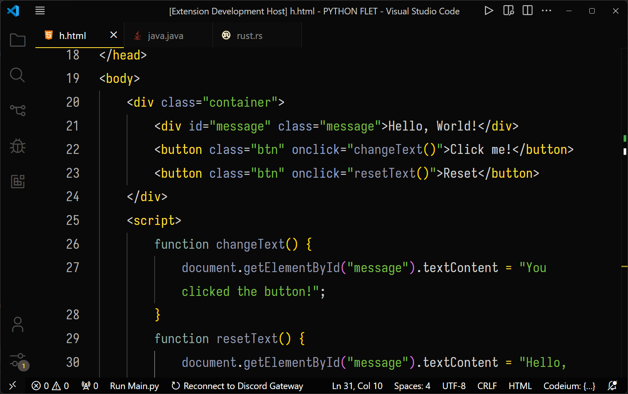Click the VS Code logo icon
This screenshot has width=628, height=394.
click(x=13, y=11)
